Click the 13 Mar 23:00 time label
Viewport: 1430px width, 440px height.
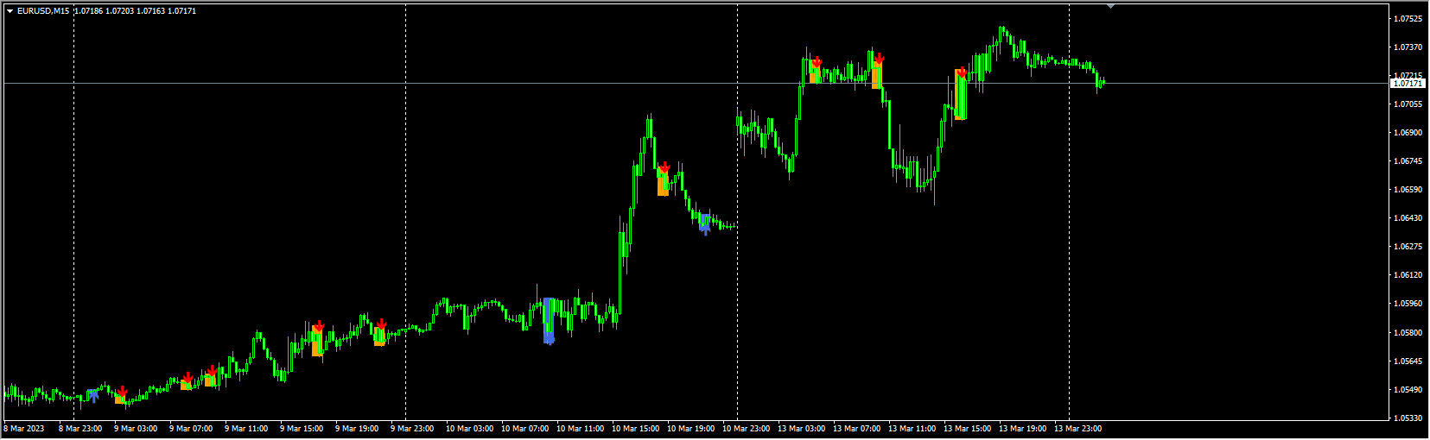pyautogui.click(x=1077, y=429)
